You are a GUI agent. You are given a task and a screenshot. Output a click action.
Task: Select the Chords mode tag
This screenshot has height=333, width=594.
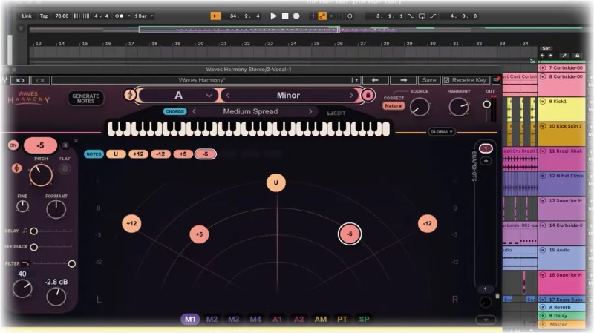(174, 112)
